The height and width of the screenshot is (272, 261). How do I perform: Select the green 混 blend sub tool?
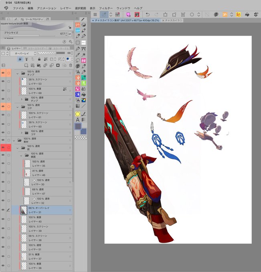click(84, 83)
